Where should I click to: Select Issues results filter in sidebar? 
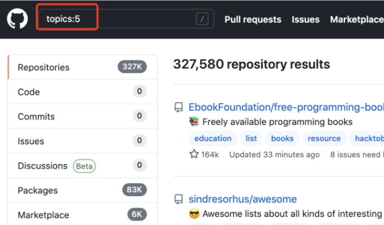(83, 141)
